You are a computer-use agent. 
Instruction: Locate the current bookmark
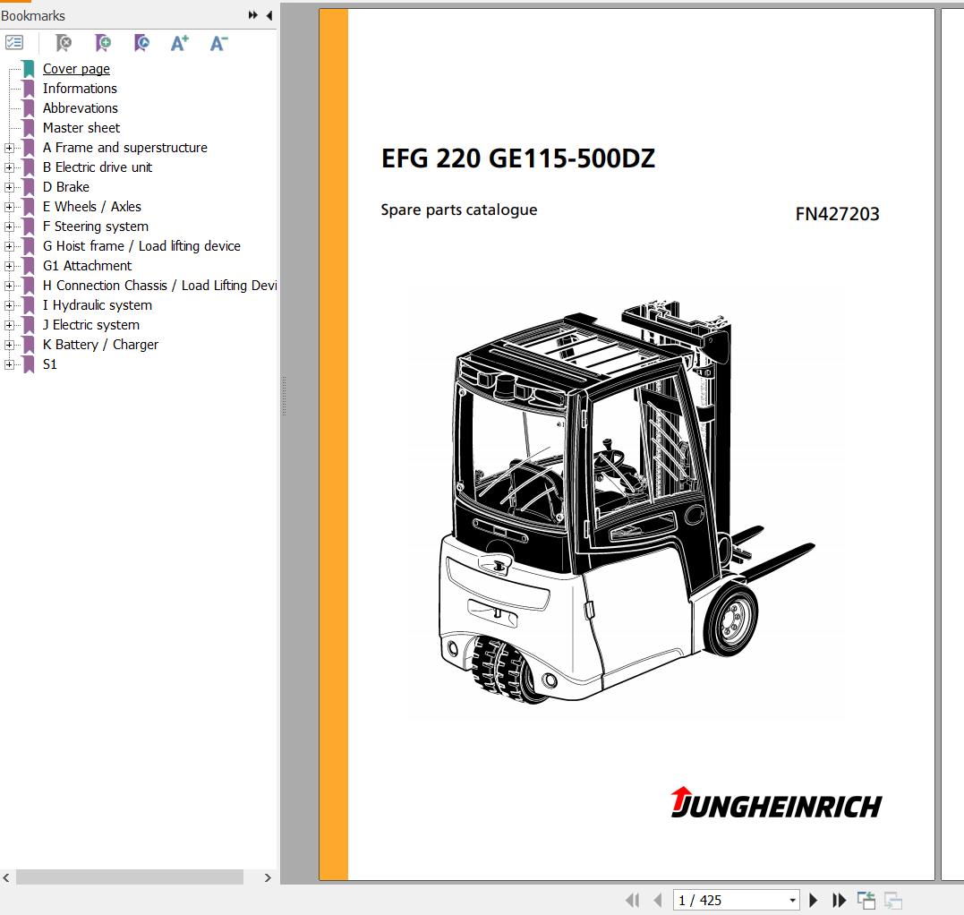point(141,42)
